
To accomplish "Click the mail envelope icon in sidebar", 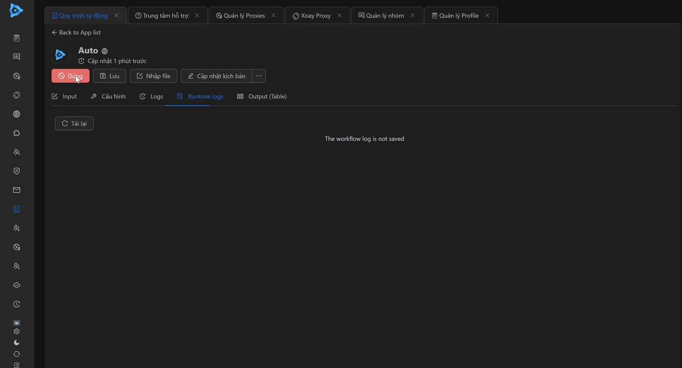I will click(x=16, y=190).
